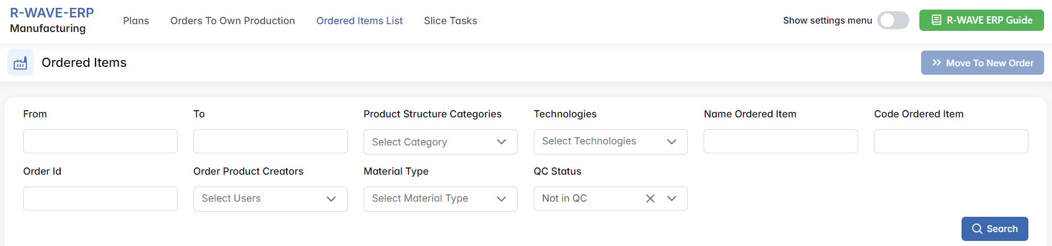The image size is (1052, 246).
Task: Select the Name Ordered Item input
Action: click(x=781, y=142)
